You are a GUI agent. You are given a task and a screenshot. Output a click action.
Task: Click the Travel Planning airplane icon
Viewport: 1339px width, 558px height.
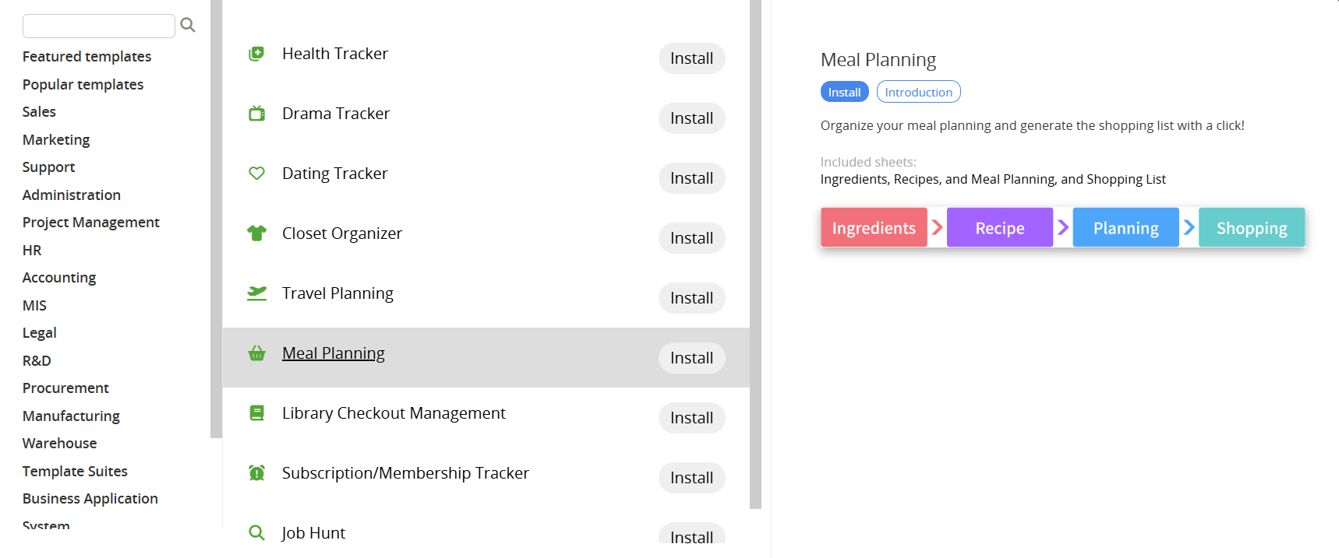[x=256, y=293]
